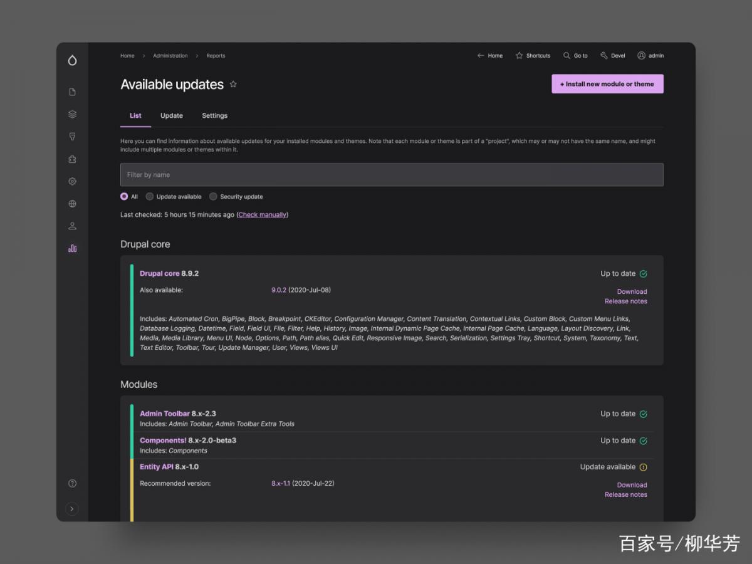Viewport: 752px width, 564px height.
Task: Go to the Reports breadcrumb
Action: 216,56
